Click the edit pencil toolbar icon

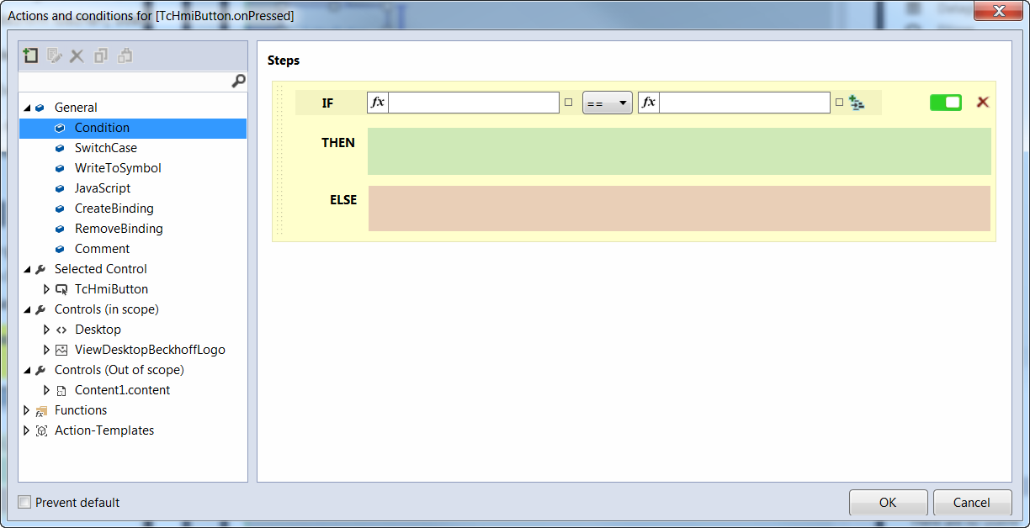[x=55, y=56]
